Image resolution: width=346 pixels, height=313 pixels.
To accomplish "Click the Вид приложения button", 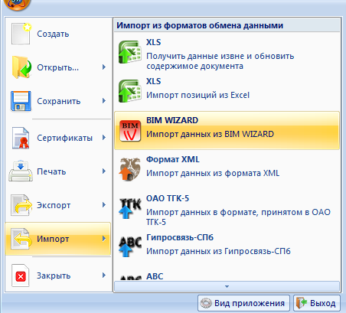I will tap(243, 303).
